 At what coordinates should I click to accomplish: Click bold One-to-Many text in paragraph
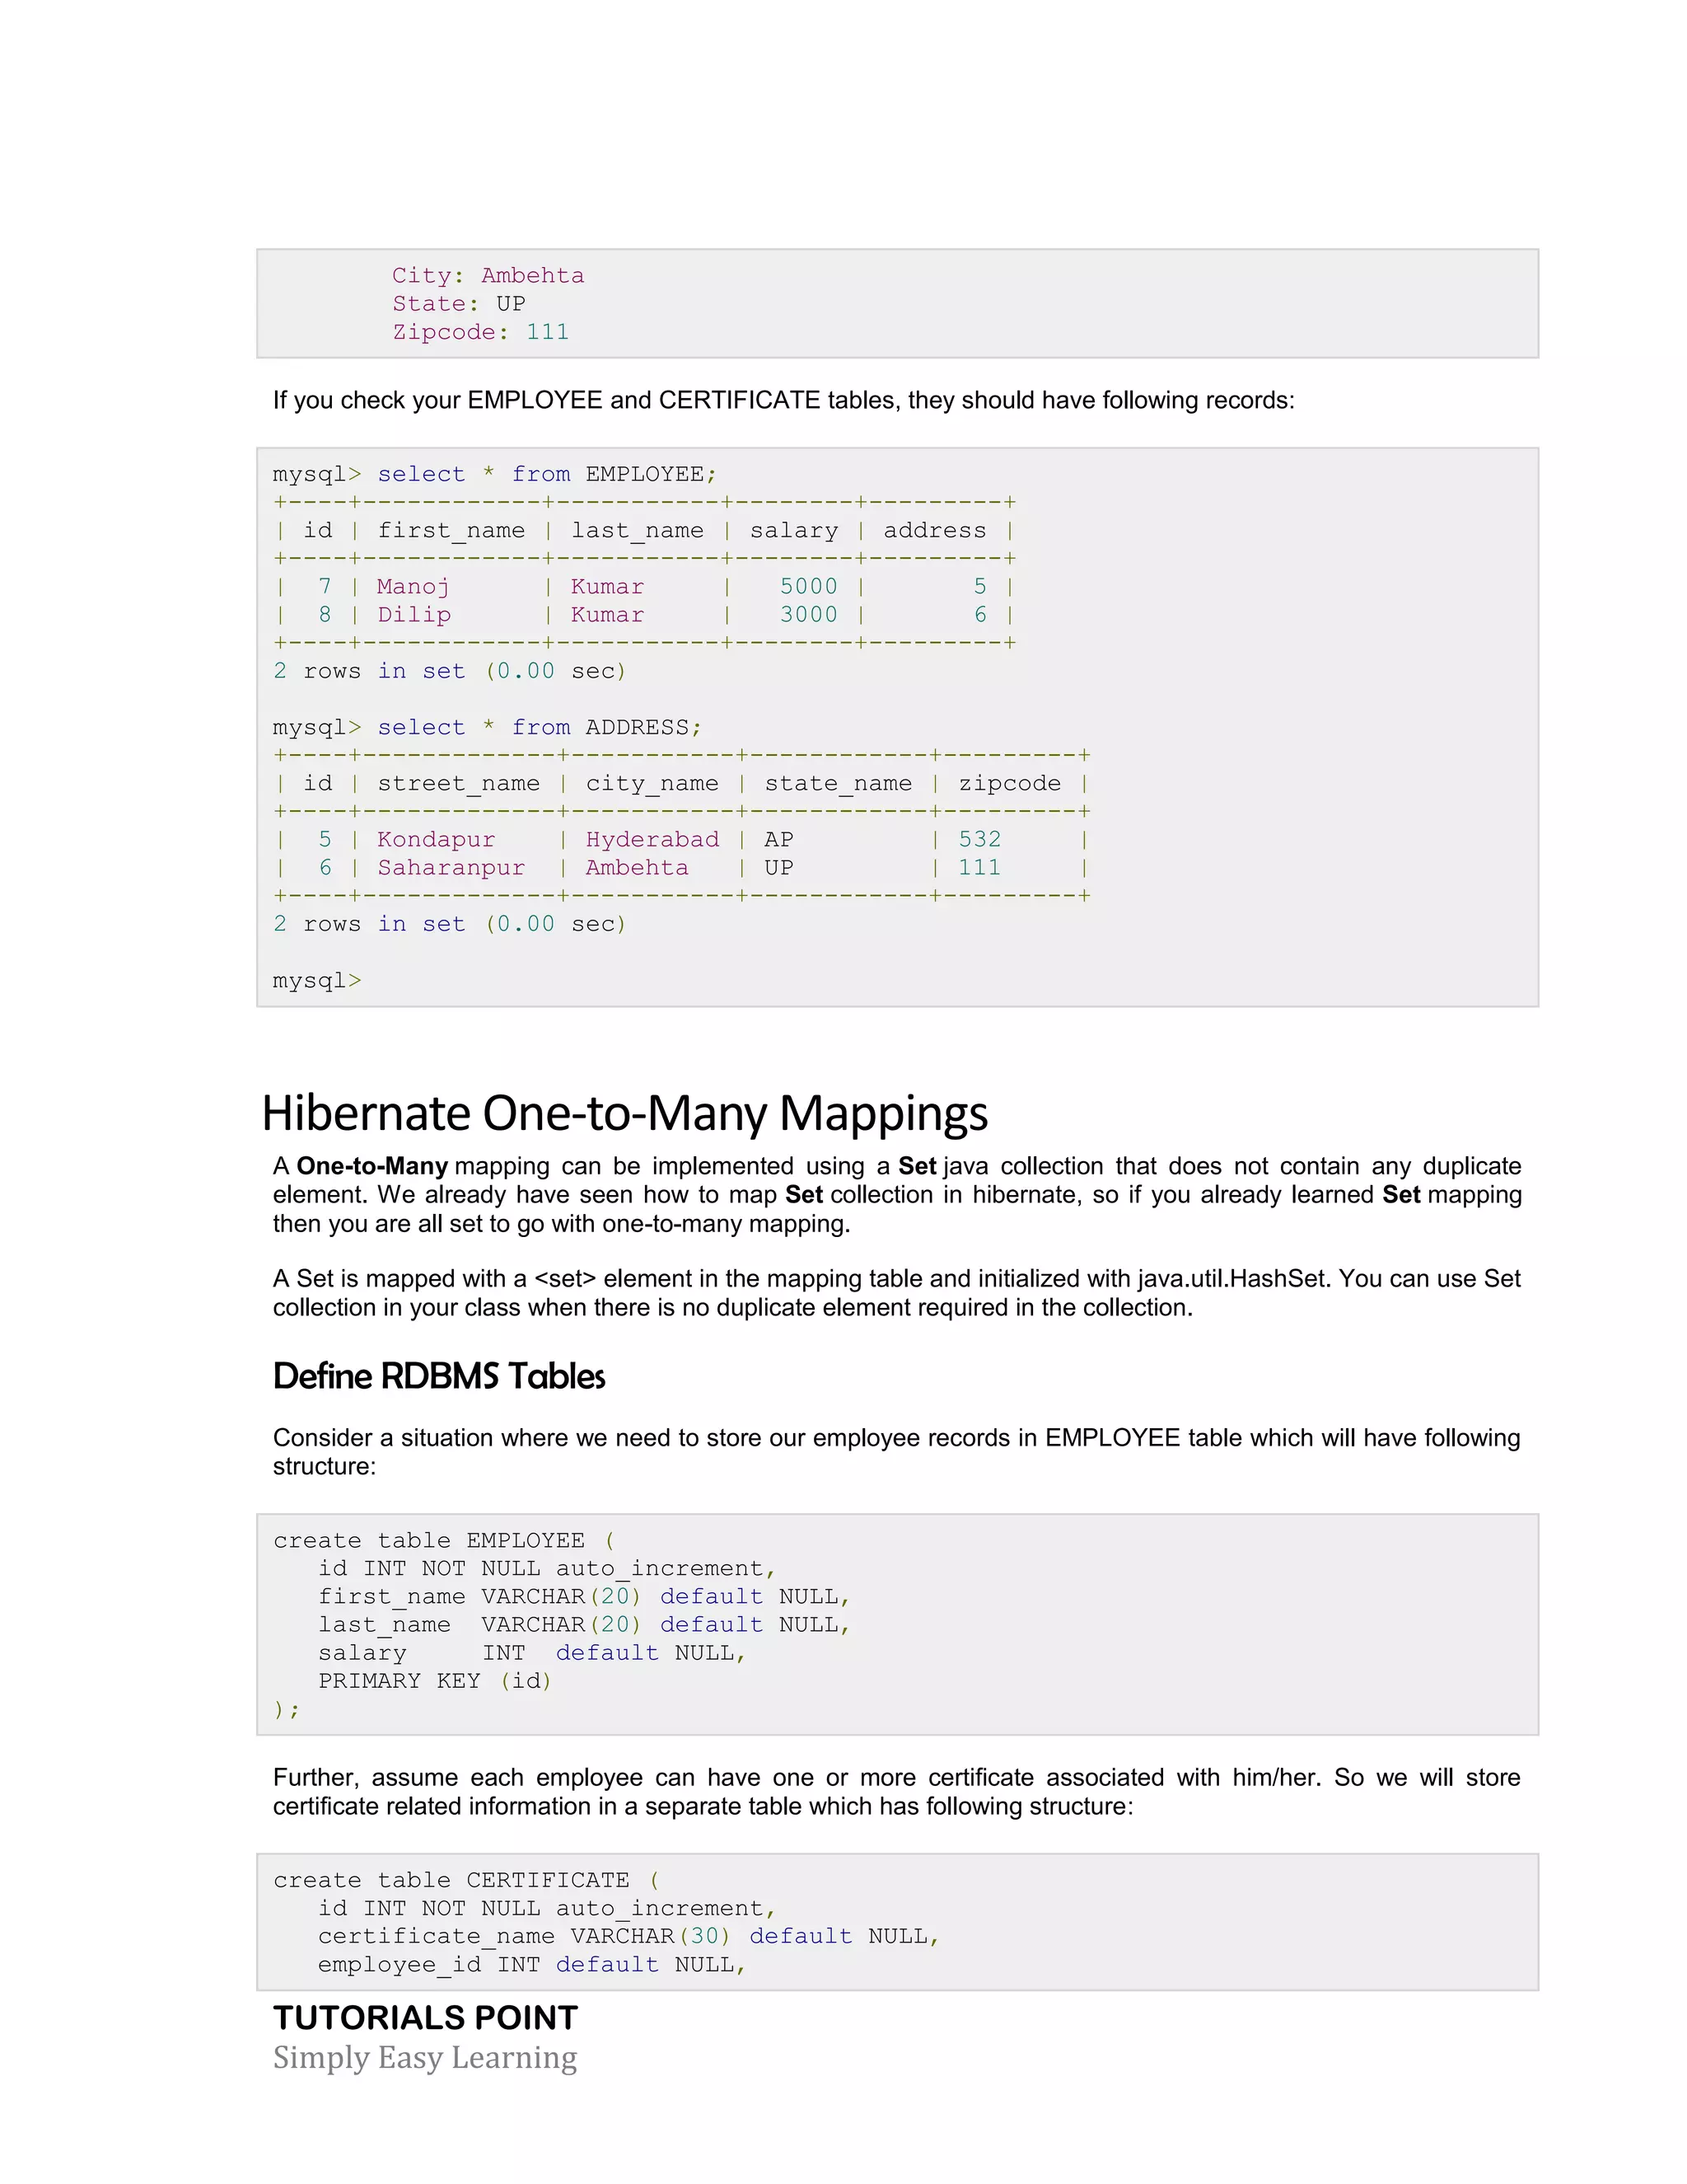tap(372, 1167)
